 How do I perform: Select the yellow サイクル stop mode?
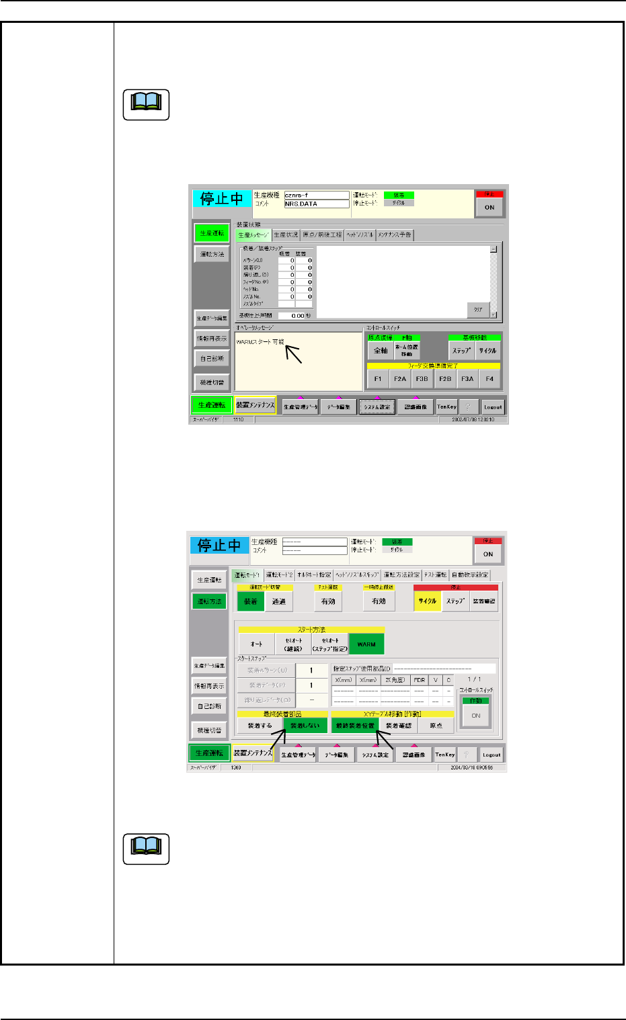pos(428,601)
